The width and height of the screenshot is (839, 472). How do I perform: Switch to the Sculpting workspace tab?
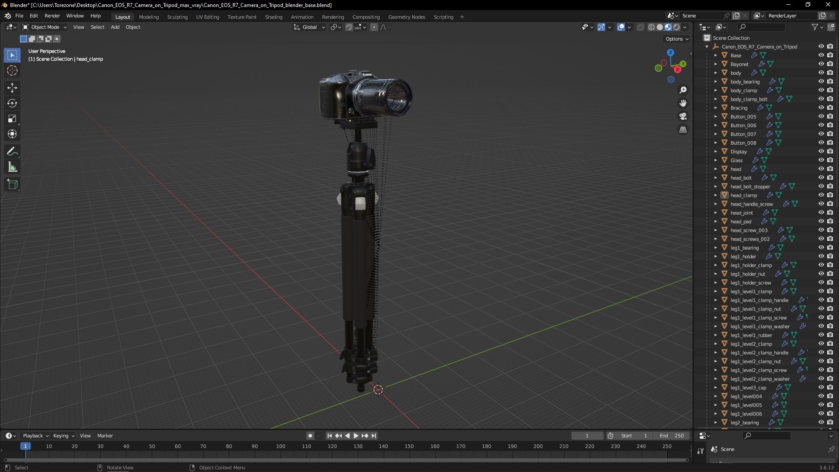pyautogui.click(x=177, y=17)
